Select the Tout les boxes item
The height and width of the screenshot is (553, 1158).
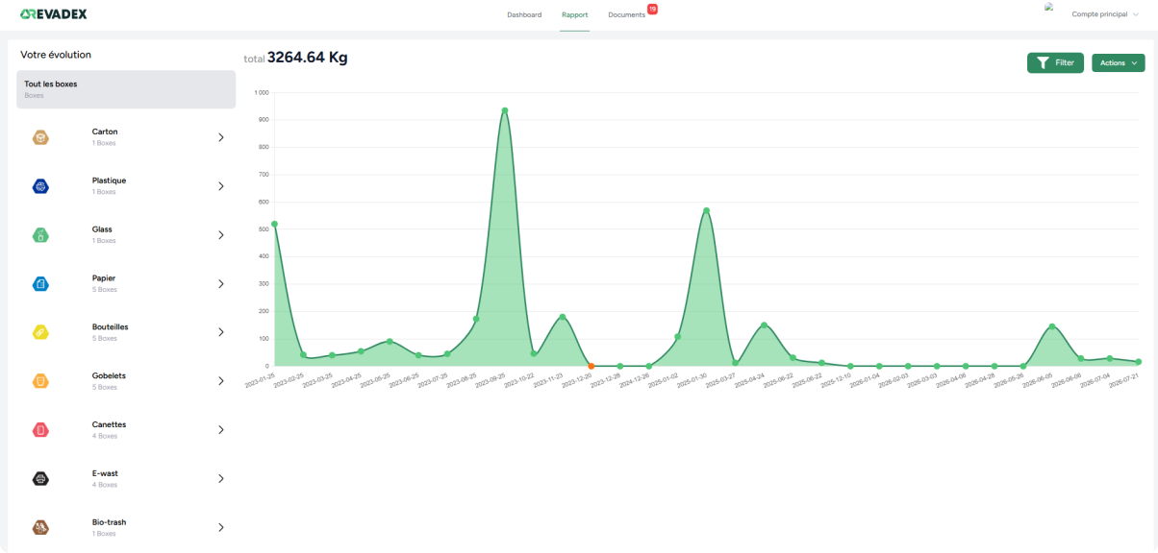126,89
